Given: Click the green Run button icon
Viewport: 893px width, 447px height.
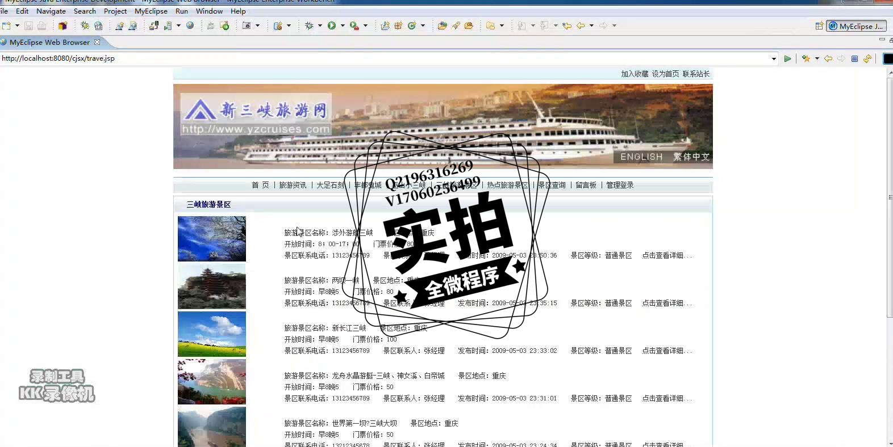Looking at the screenshot, I should coord(332,26).
